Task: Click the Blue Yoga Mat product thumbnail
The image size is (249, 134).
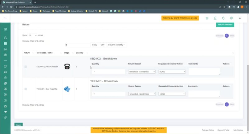Action: pyautogui.click(x=67, y=89)
